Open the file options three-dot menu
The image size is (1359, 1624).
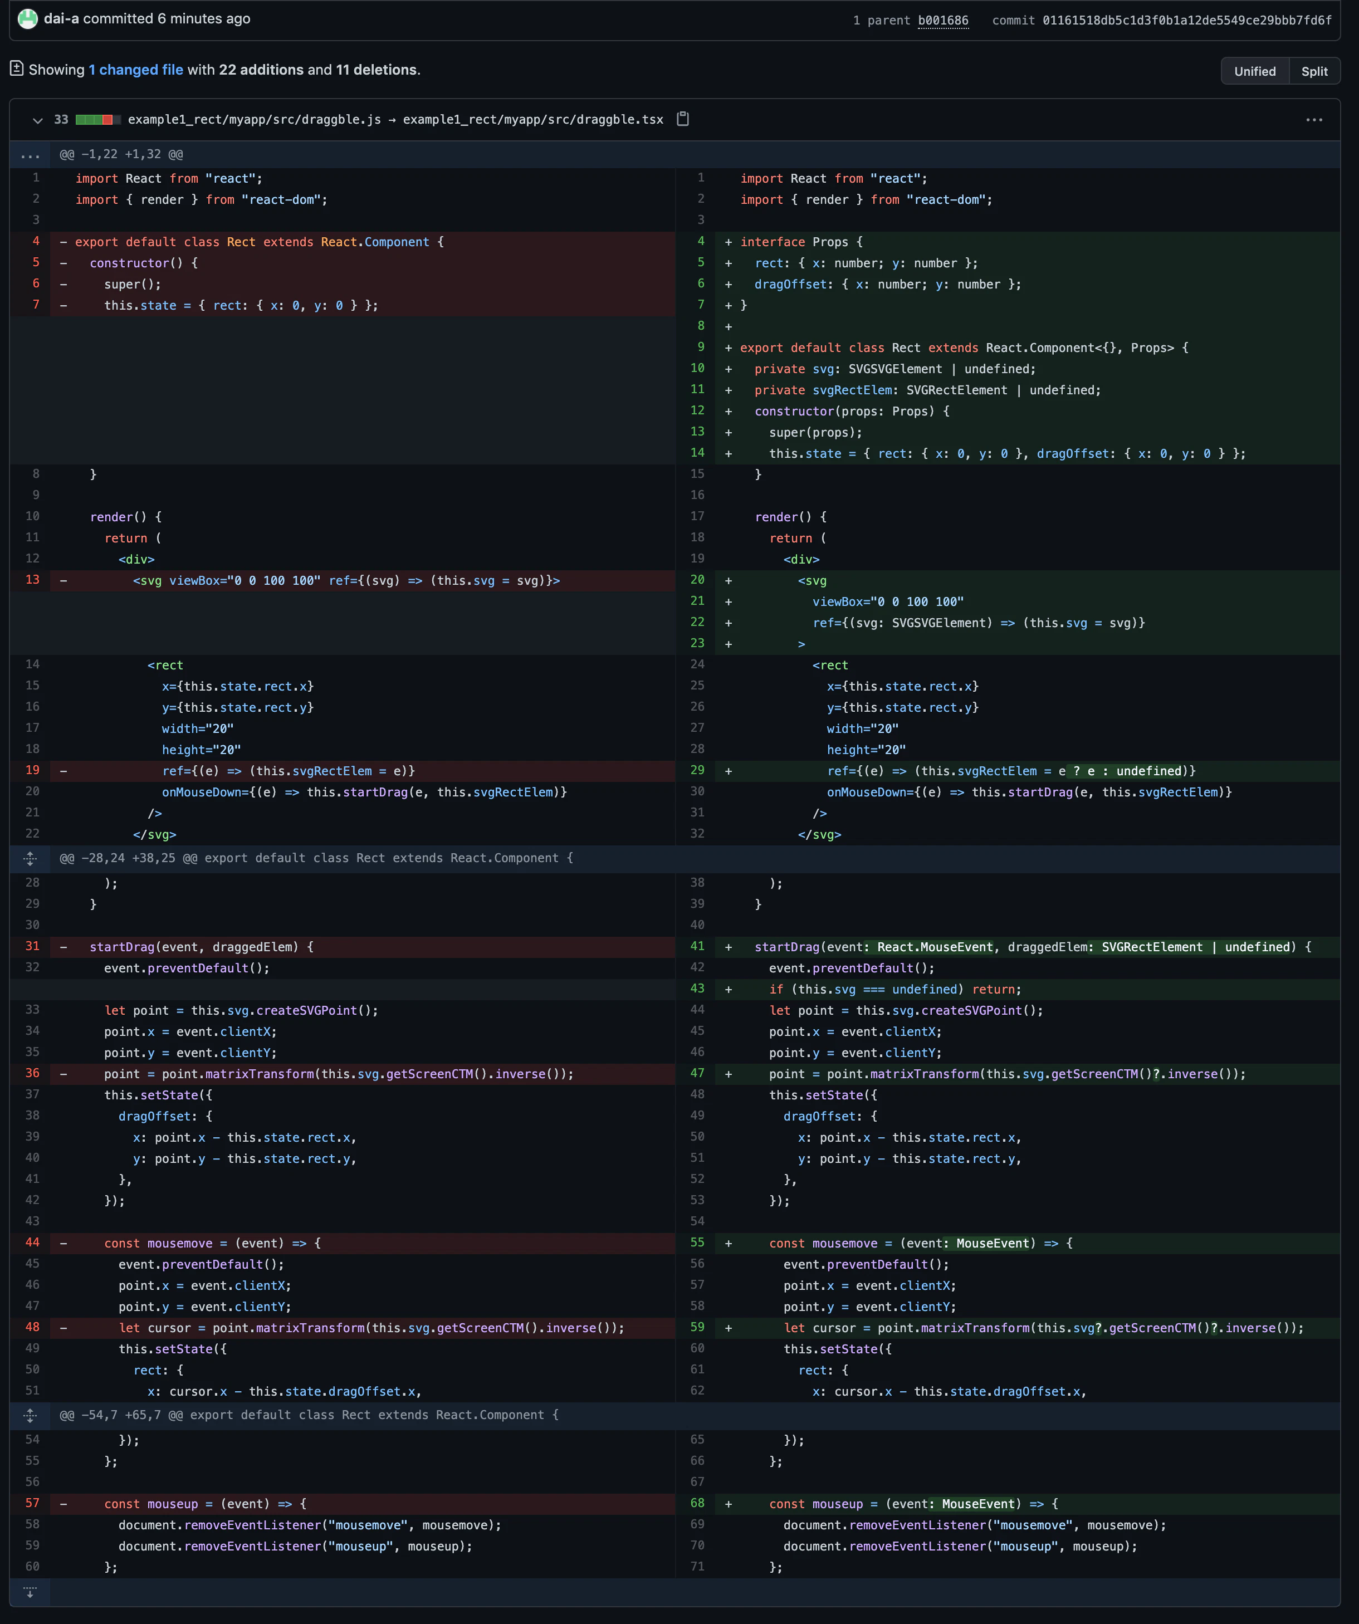click(x=1313, y=120)
